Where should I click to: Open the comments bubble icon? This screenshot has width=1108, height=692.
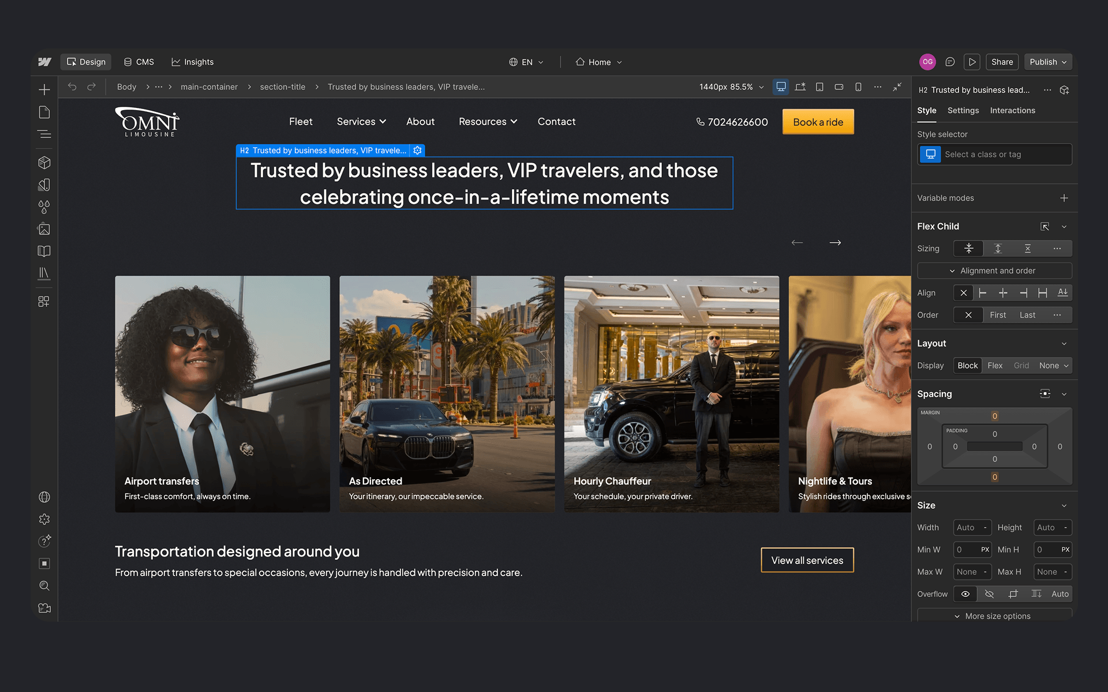click(950, 62)
